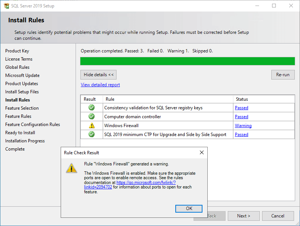300x226 pixels.
Task: Select Install Setup Files step in sidebar
Action: 22,92
